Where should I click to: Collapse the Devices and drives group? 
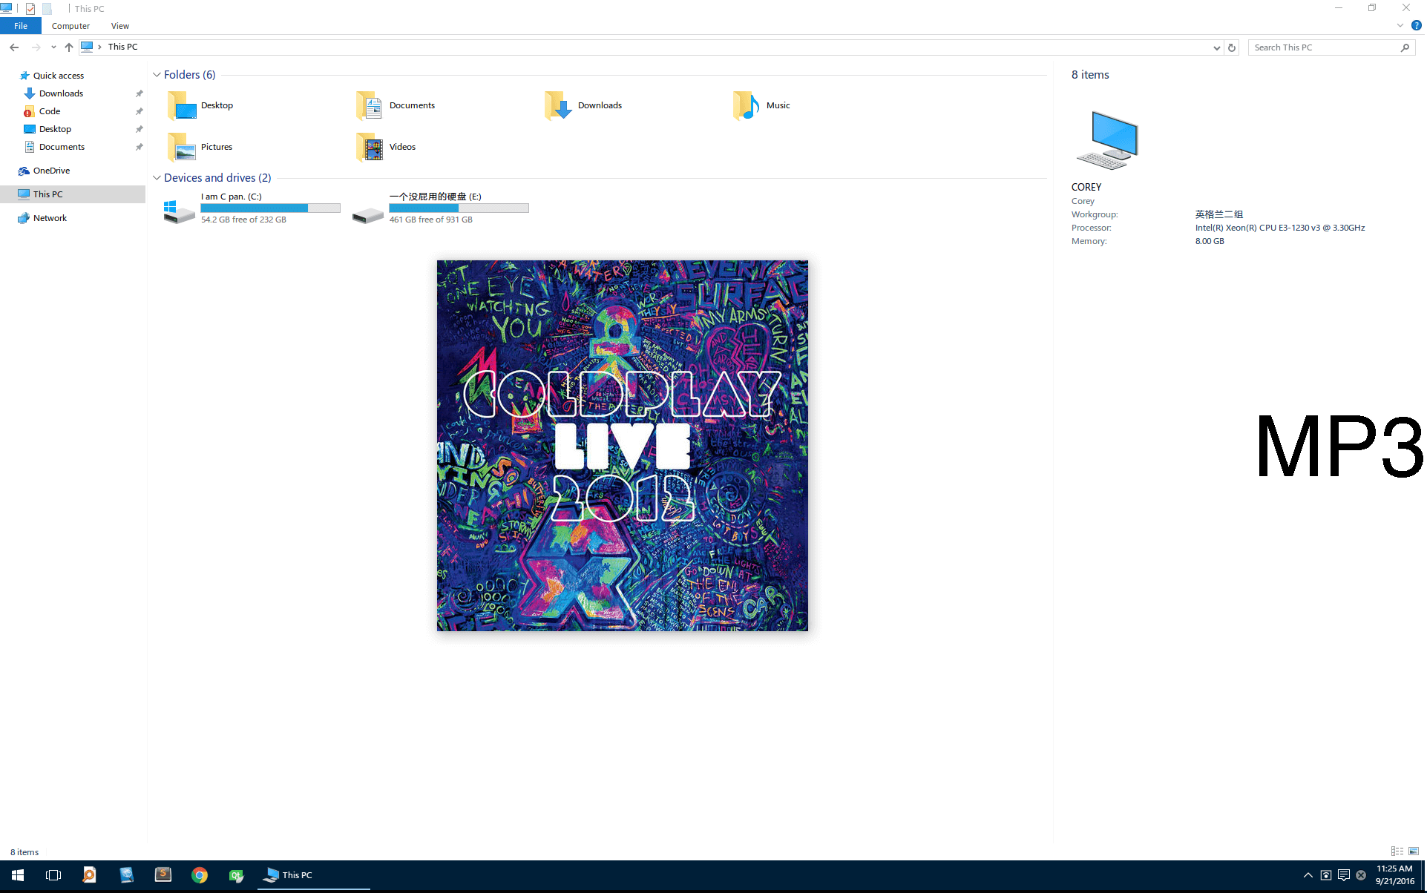tap(157, 178)
